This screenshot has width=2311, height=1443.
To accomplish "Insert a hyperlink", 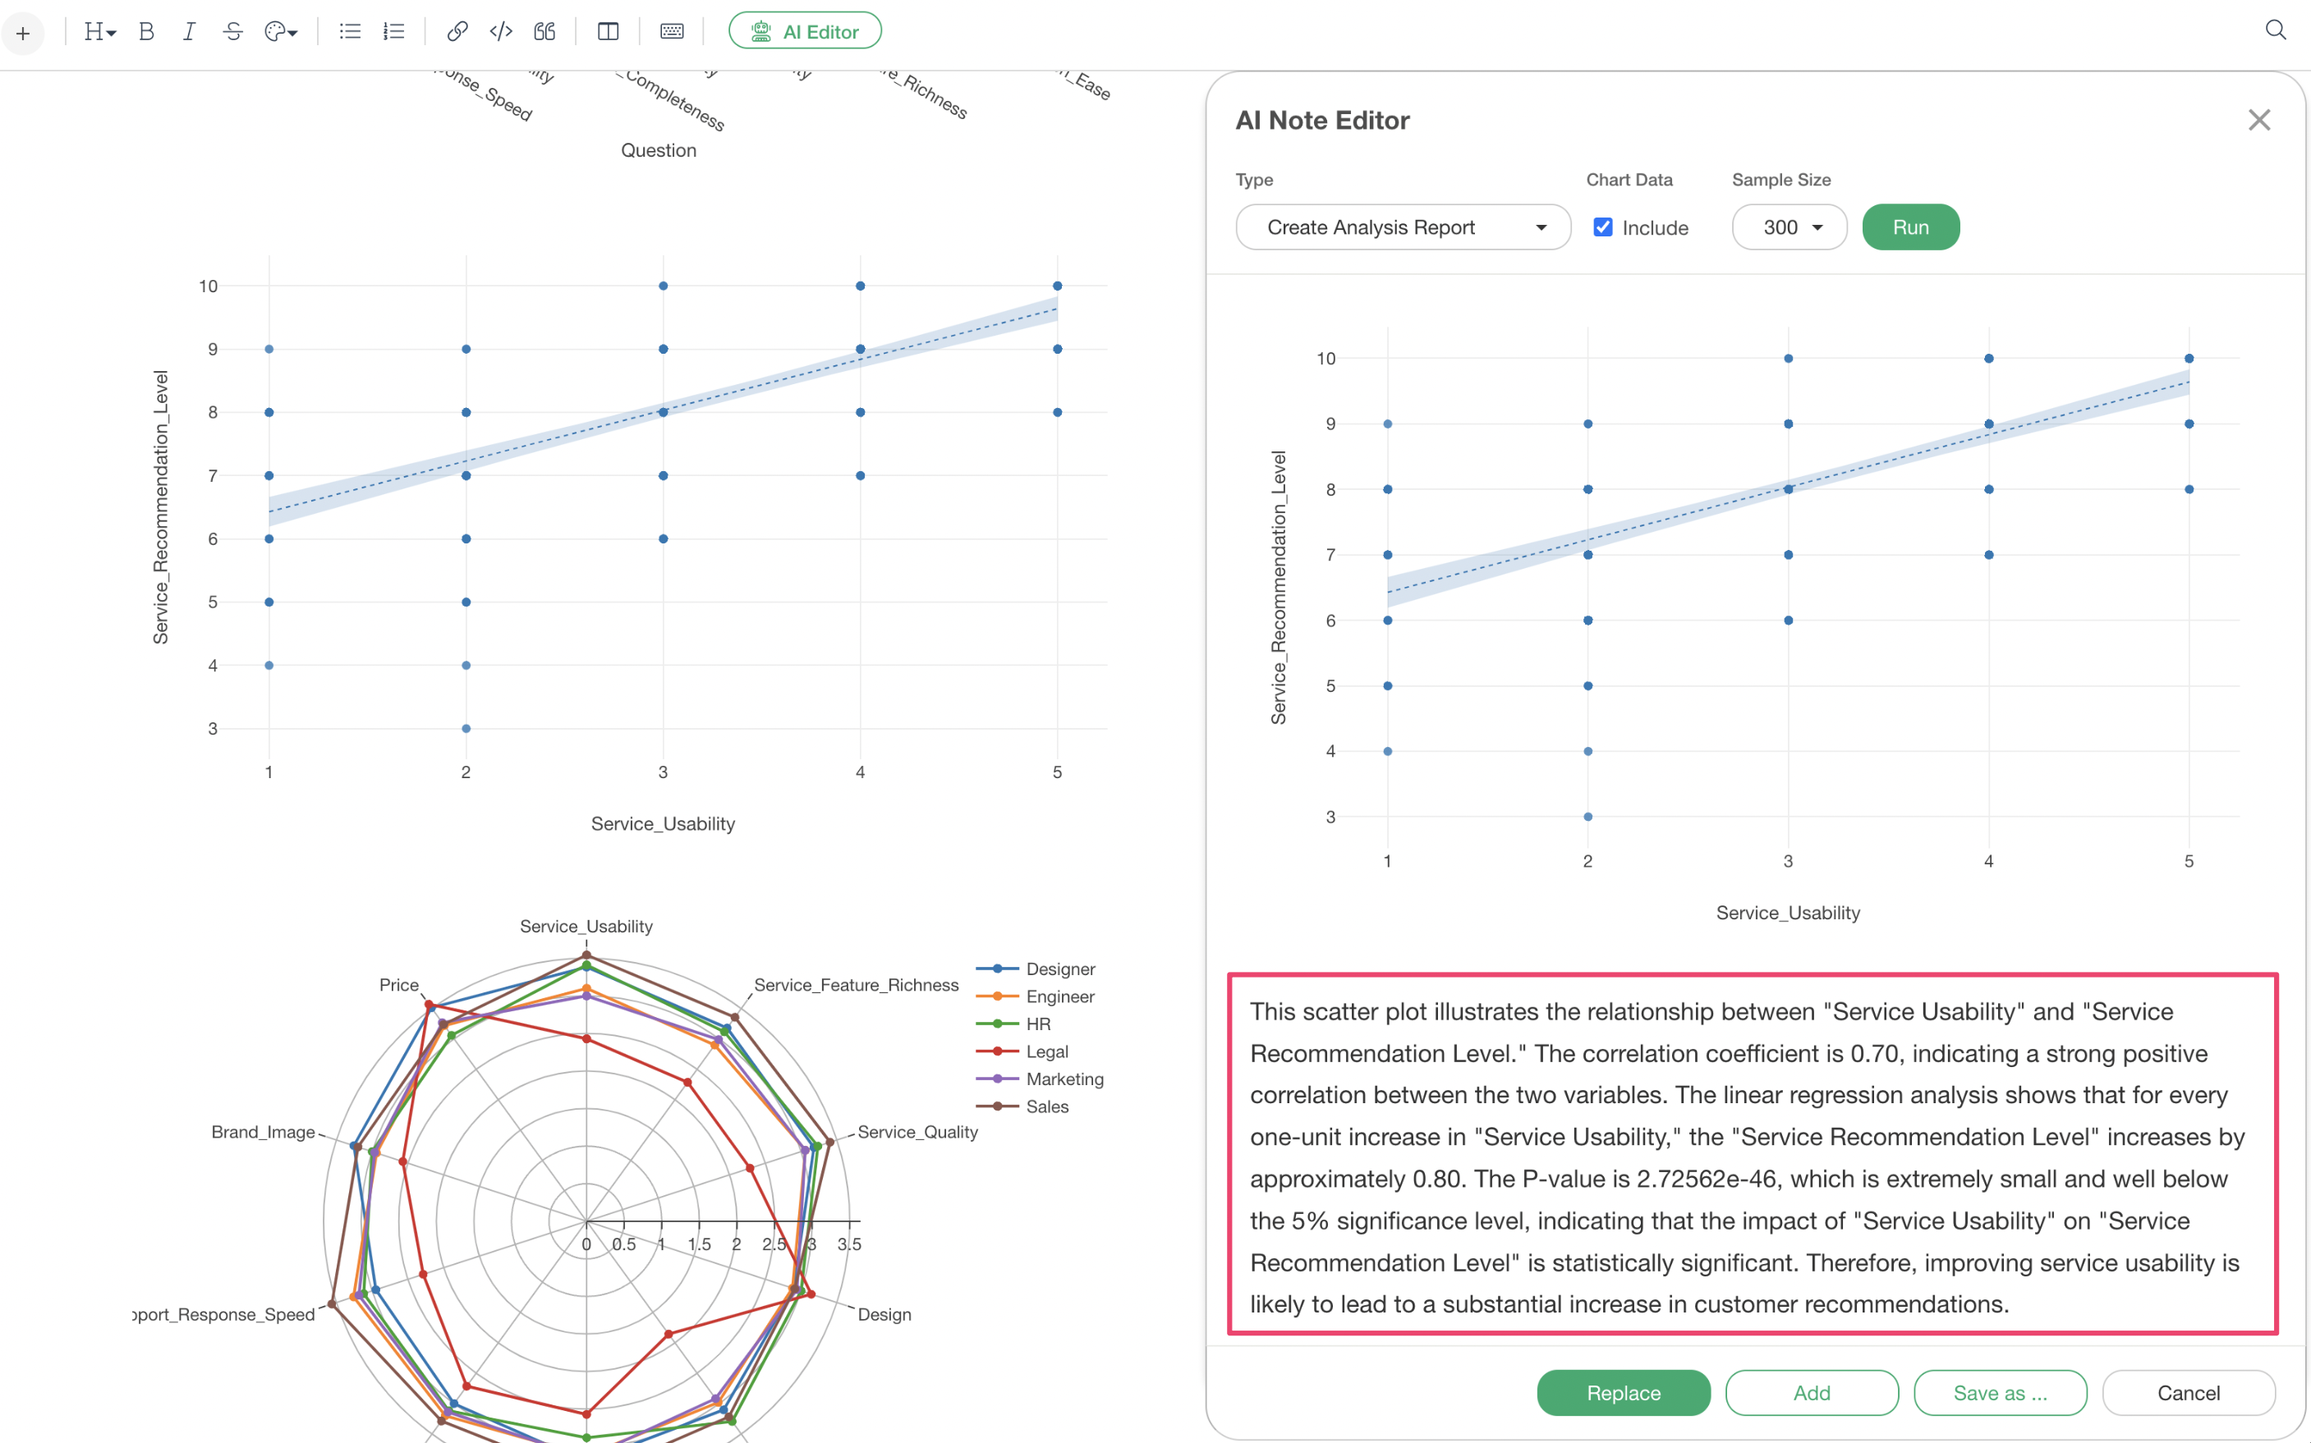I will point(457,31).
